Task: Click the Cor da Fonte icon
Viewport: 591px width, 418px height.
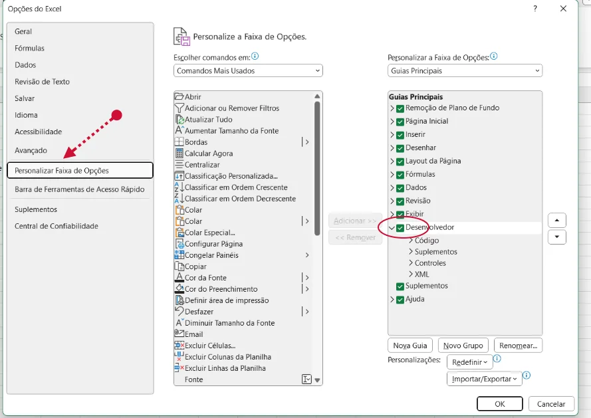Action: click(179, 277)
